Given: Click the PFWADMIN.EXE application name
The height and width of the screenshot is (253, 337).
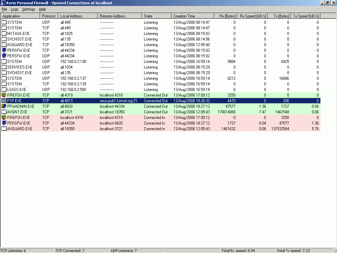Looking at the screenshot, I should [x=21, y=106].
